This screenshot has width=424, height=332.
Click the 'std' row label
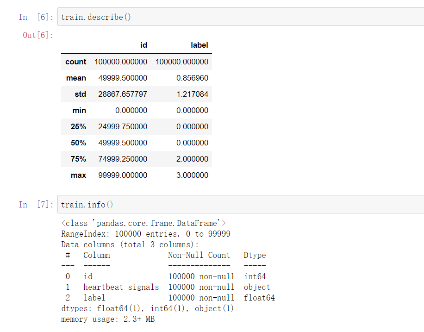pos(81,94)
